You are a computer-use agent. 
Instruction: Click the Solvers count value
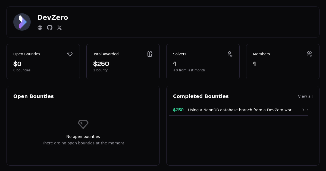174,64
